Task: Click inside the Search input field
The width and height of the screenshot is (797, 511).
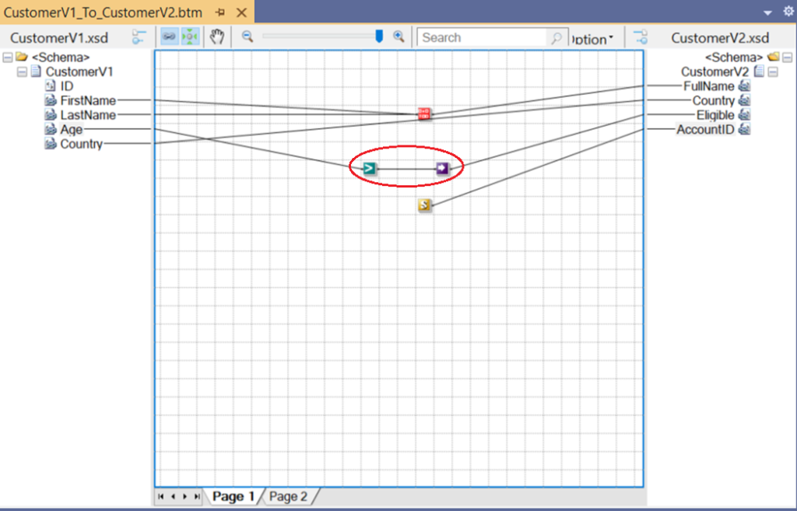Action: point(483,37)
